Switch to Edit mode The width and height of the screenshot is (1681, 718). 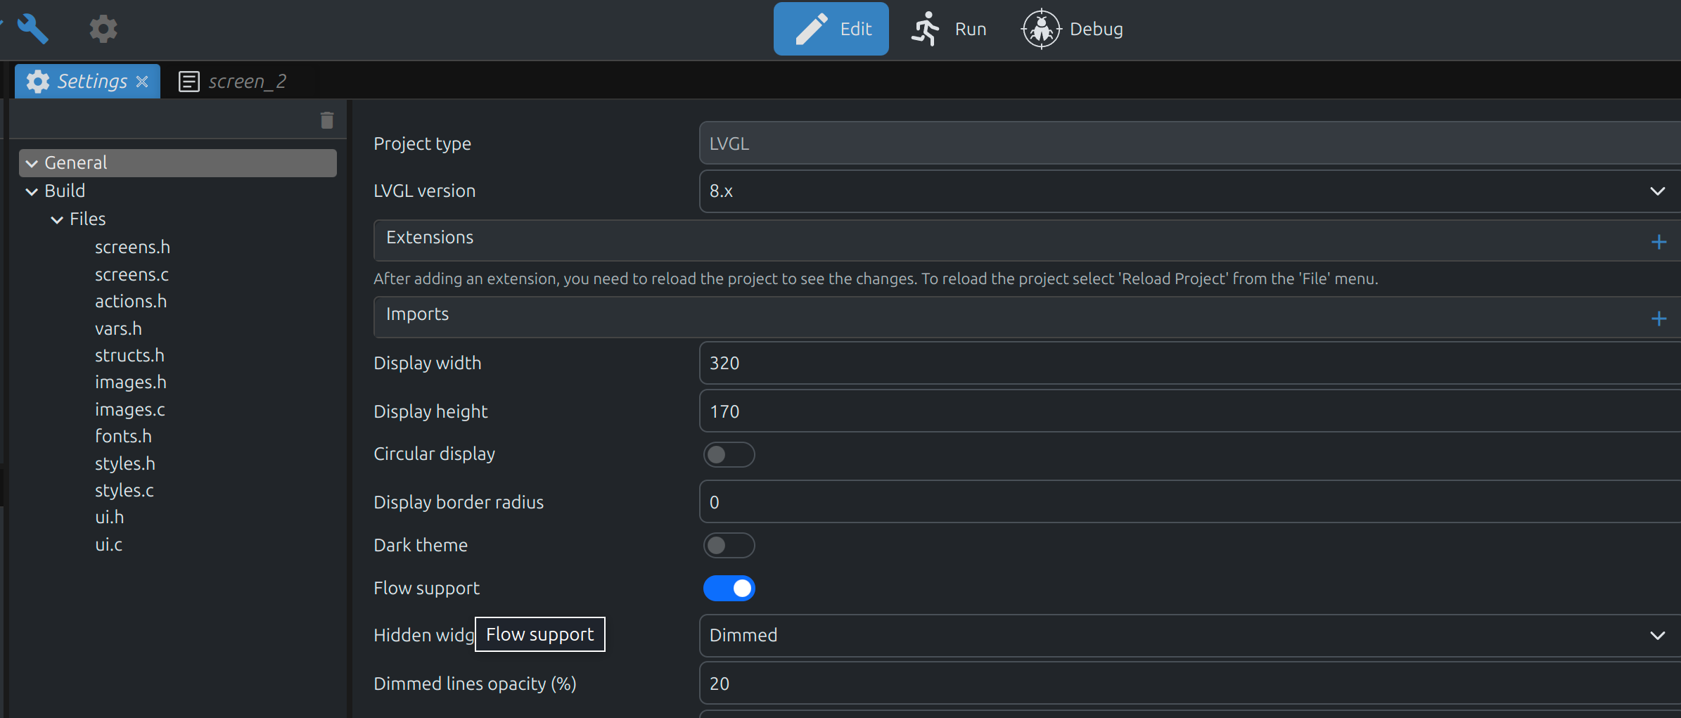pos(831,29)
